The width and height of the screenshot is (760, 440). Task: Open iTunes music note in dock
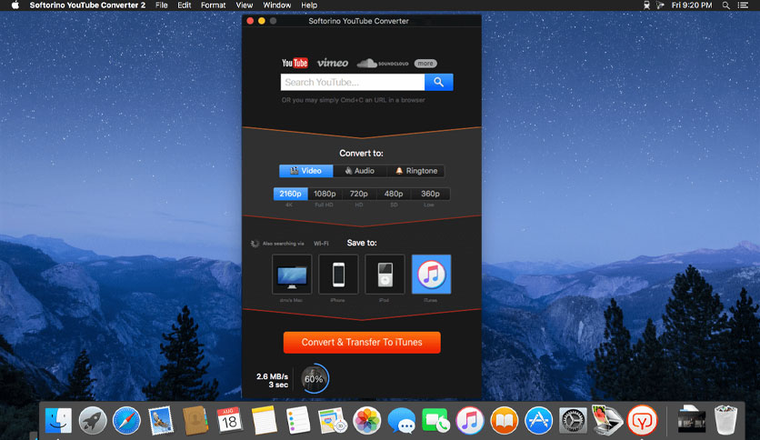[x=470, y=420]
